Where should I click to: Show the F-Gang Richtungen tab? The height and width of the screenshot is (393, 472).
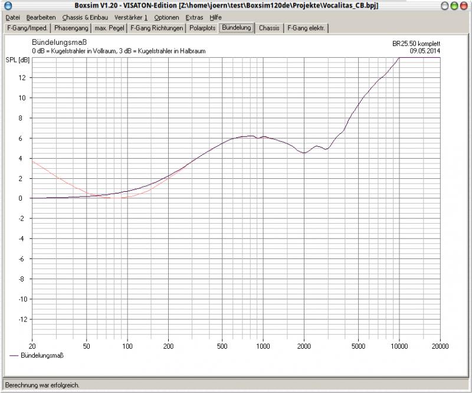coord(157,28)
